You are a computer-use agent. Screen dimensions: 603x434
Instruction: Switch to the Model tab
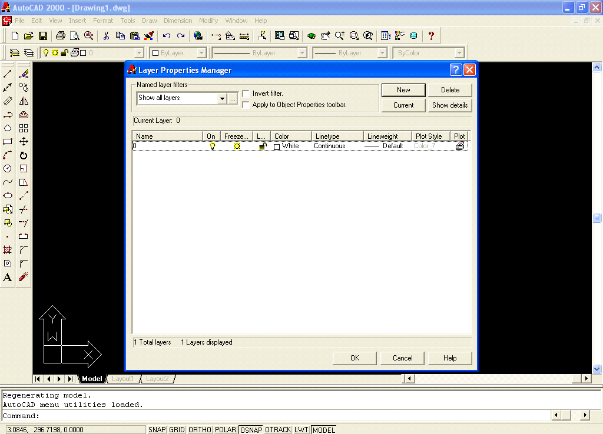point(92,379)
